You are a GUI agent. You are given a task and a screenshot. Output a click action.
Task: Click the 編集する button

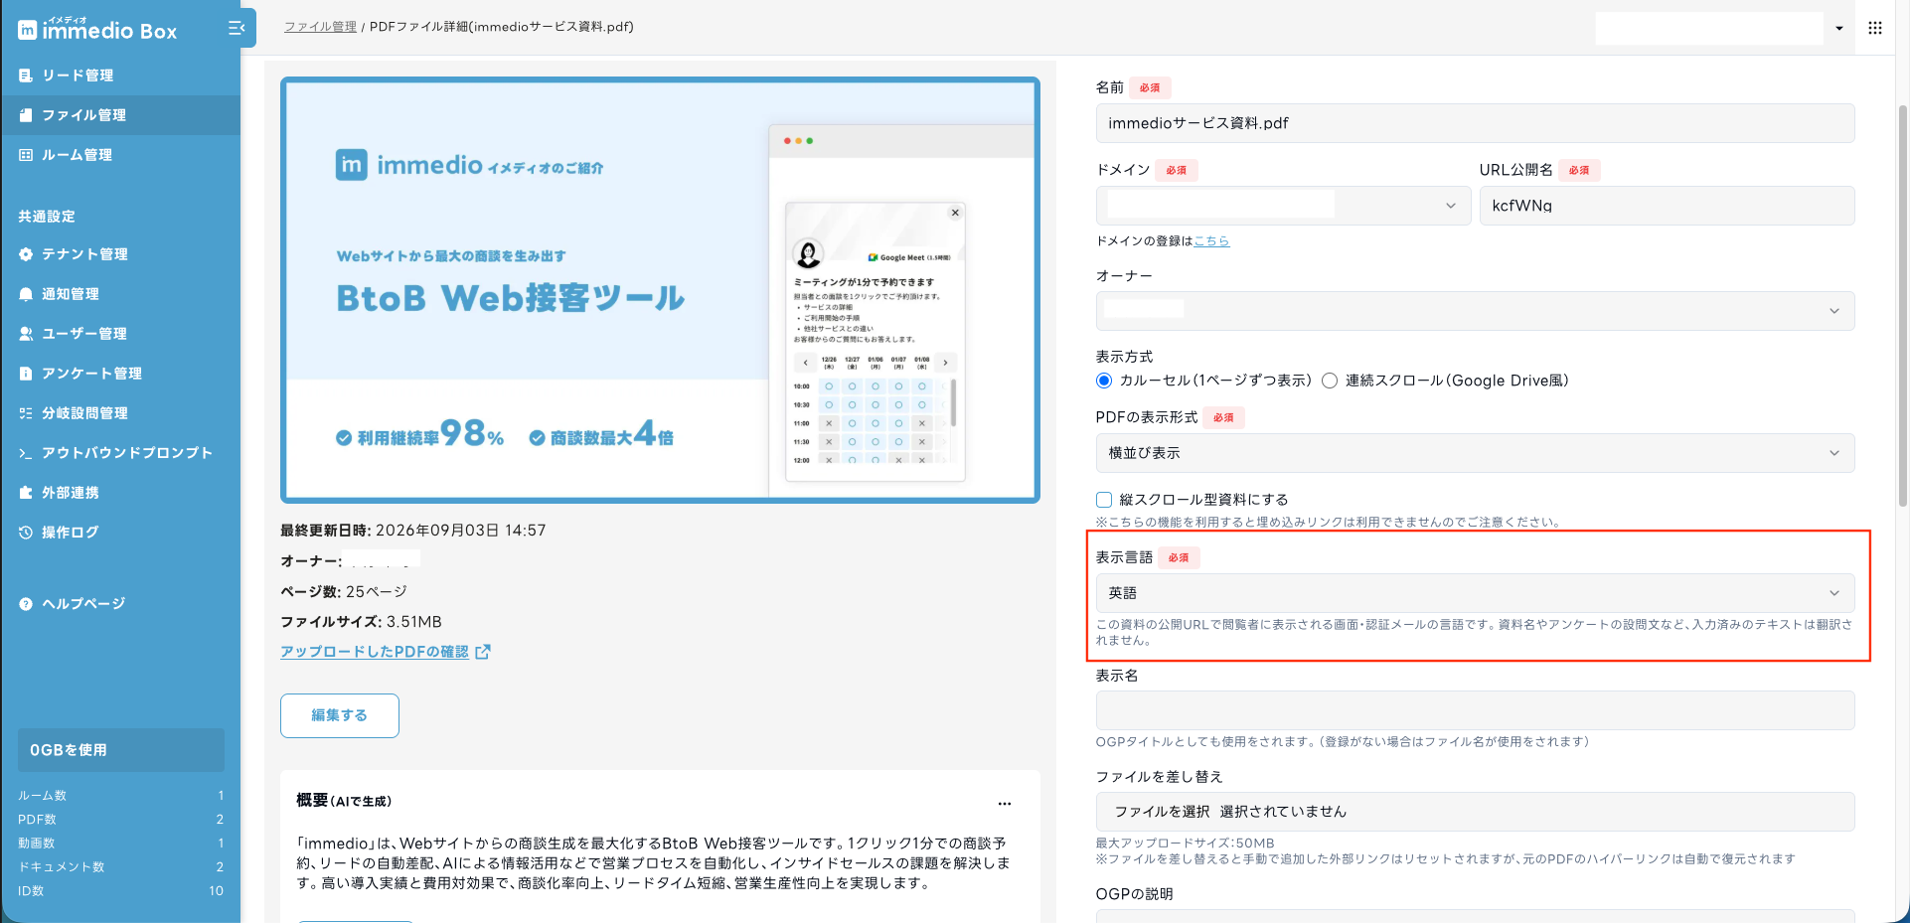tap(340, 715)
